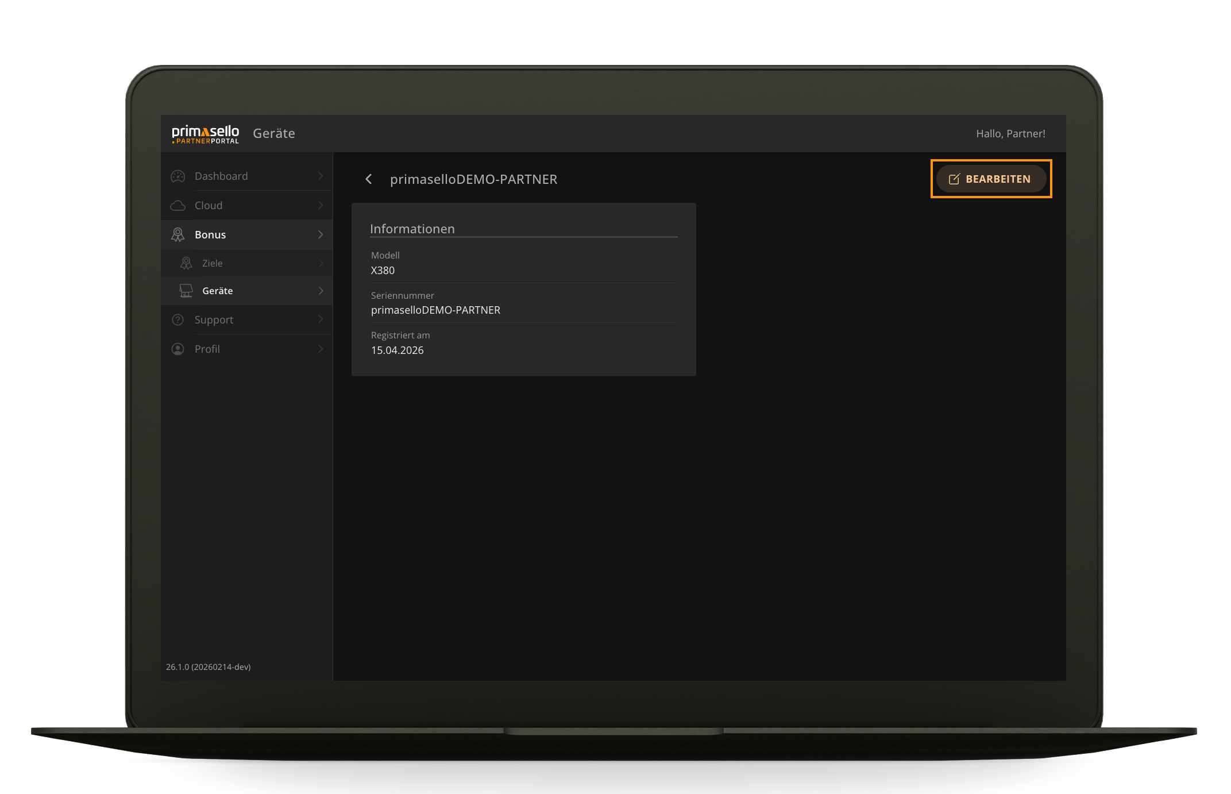Expand the Profil entry chevron
Screen dimensions: 1231x794
pos(321,349)
